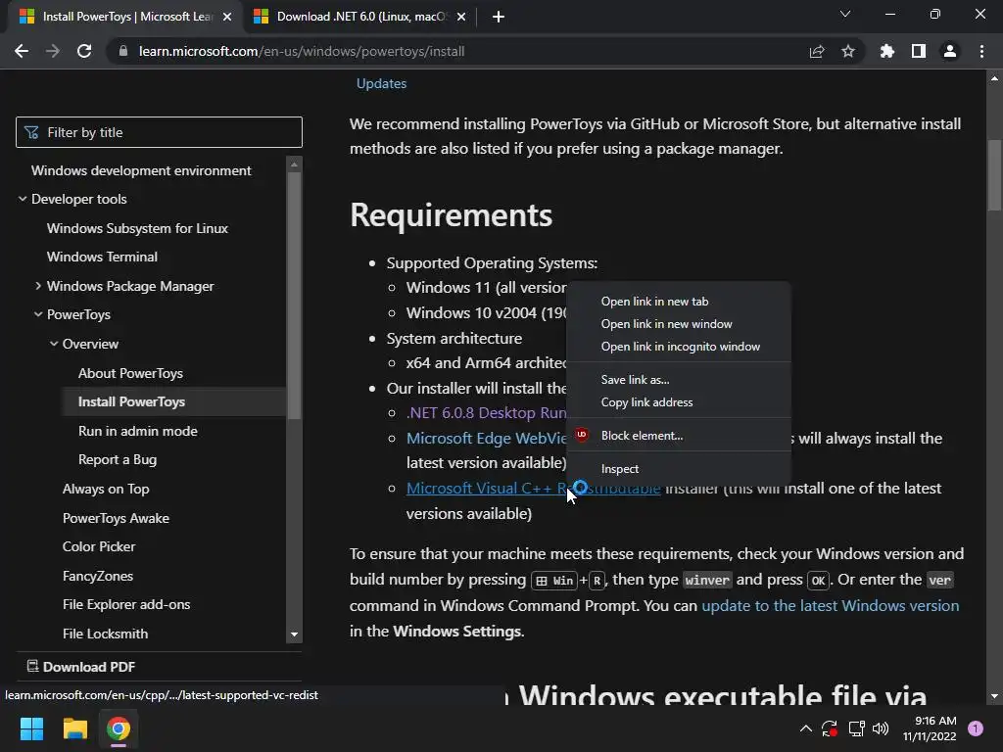Image resolution: width=1003 pixels, height=752 pixels.
Task: Click the address bar URL
Action: (x=302, y=51)
